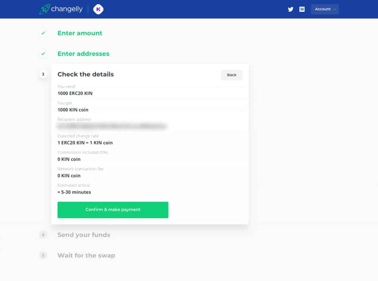Confirm & make payment
378x281 pixels.
pos(113,210)
